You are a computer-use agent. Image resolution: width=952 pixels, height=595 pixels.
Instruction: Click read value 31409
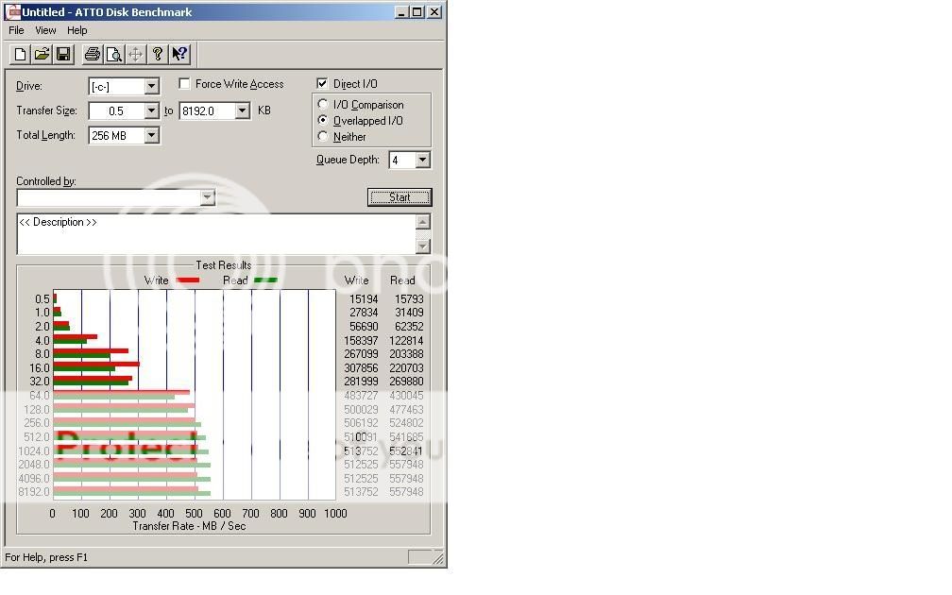[x=409, y=312]
